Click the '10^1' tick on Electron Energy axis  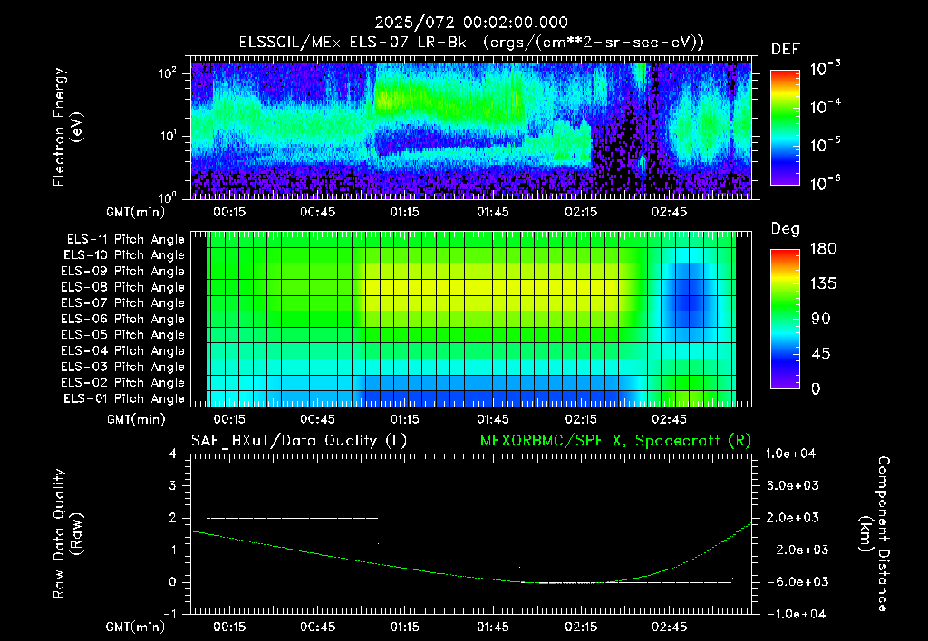pyautogui.click(x=168, y=136)
